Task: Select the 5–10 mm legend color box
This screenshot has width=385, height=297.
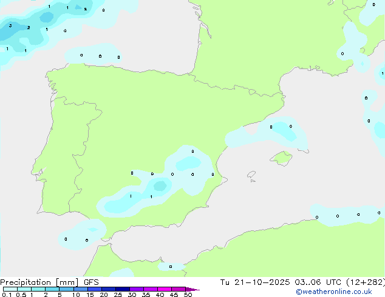Action: [67, 289]
